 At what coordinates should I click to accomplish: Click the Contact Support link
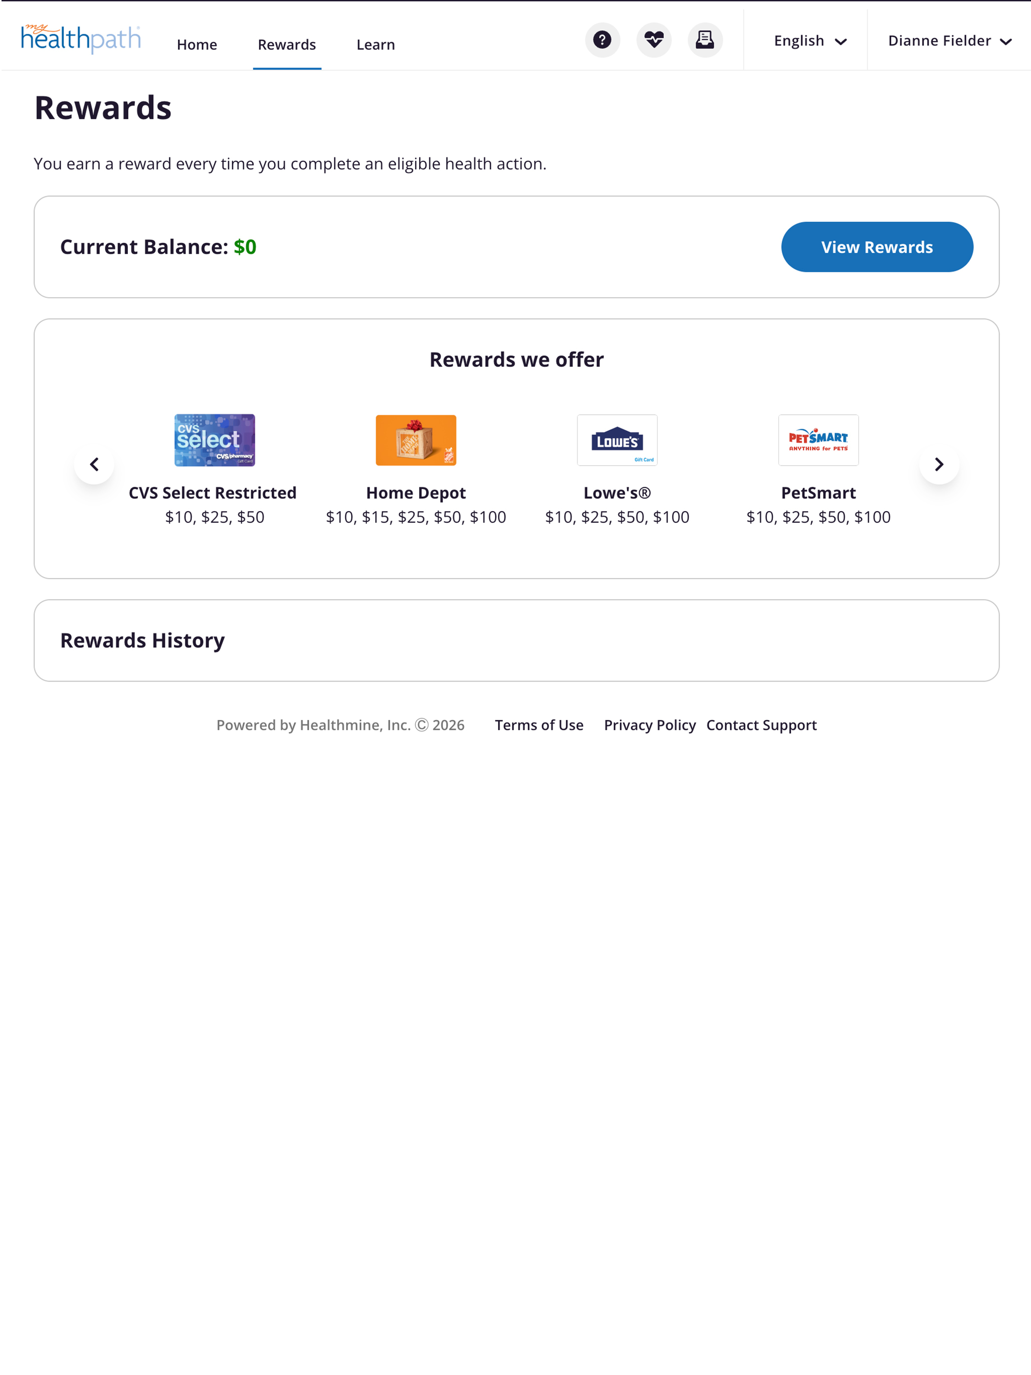(x=761, y=725)
